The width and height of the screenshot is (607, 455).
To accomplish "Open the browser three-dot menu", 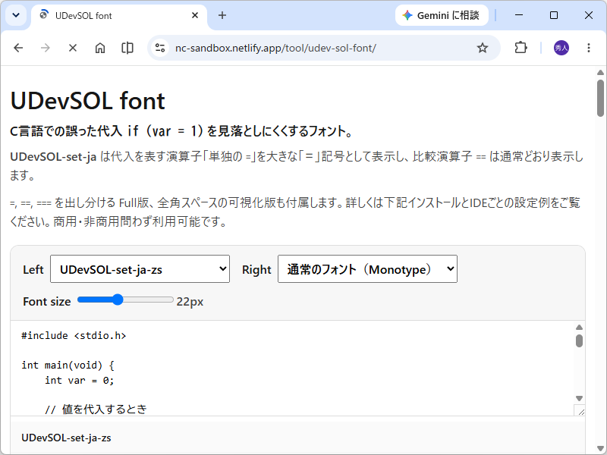I will pos(589,48).
